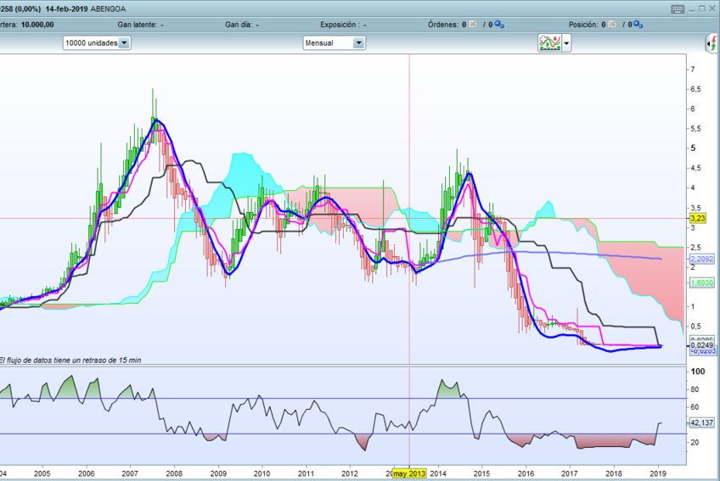Screen dimensions: 720x481
Task: Click the 2005 label on time axis
Action: coord(42,473)
